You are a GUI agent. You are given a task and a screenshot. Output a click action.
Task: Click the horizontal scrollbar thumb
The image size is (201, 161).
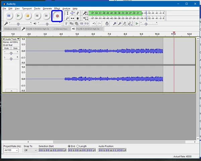[119, 142]
